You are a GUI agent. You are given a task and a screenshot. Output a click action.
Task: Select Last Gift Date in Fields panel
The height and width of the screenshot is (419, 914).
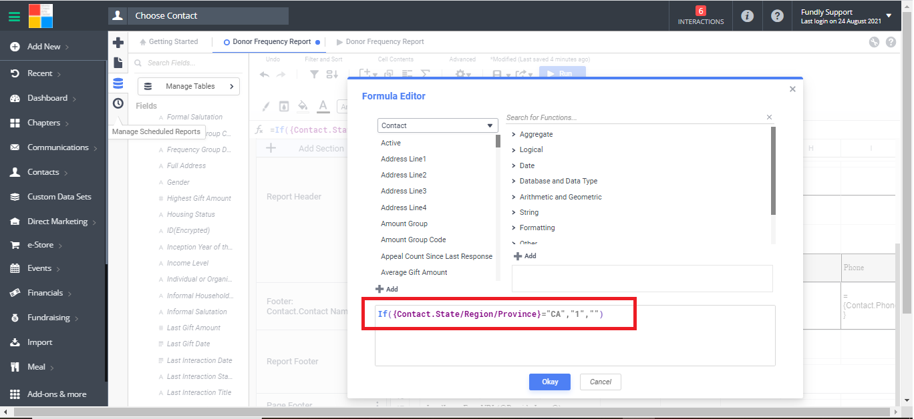click(188, 344)
